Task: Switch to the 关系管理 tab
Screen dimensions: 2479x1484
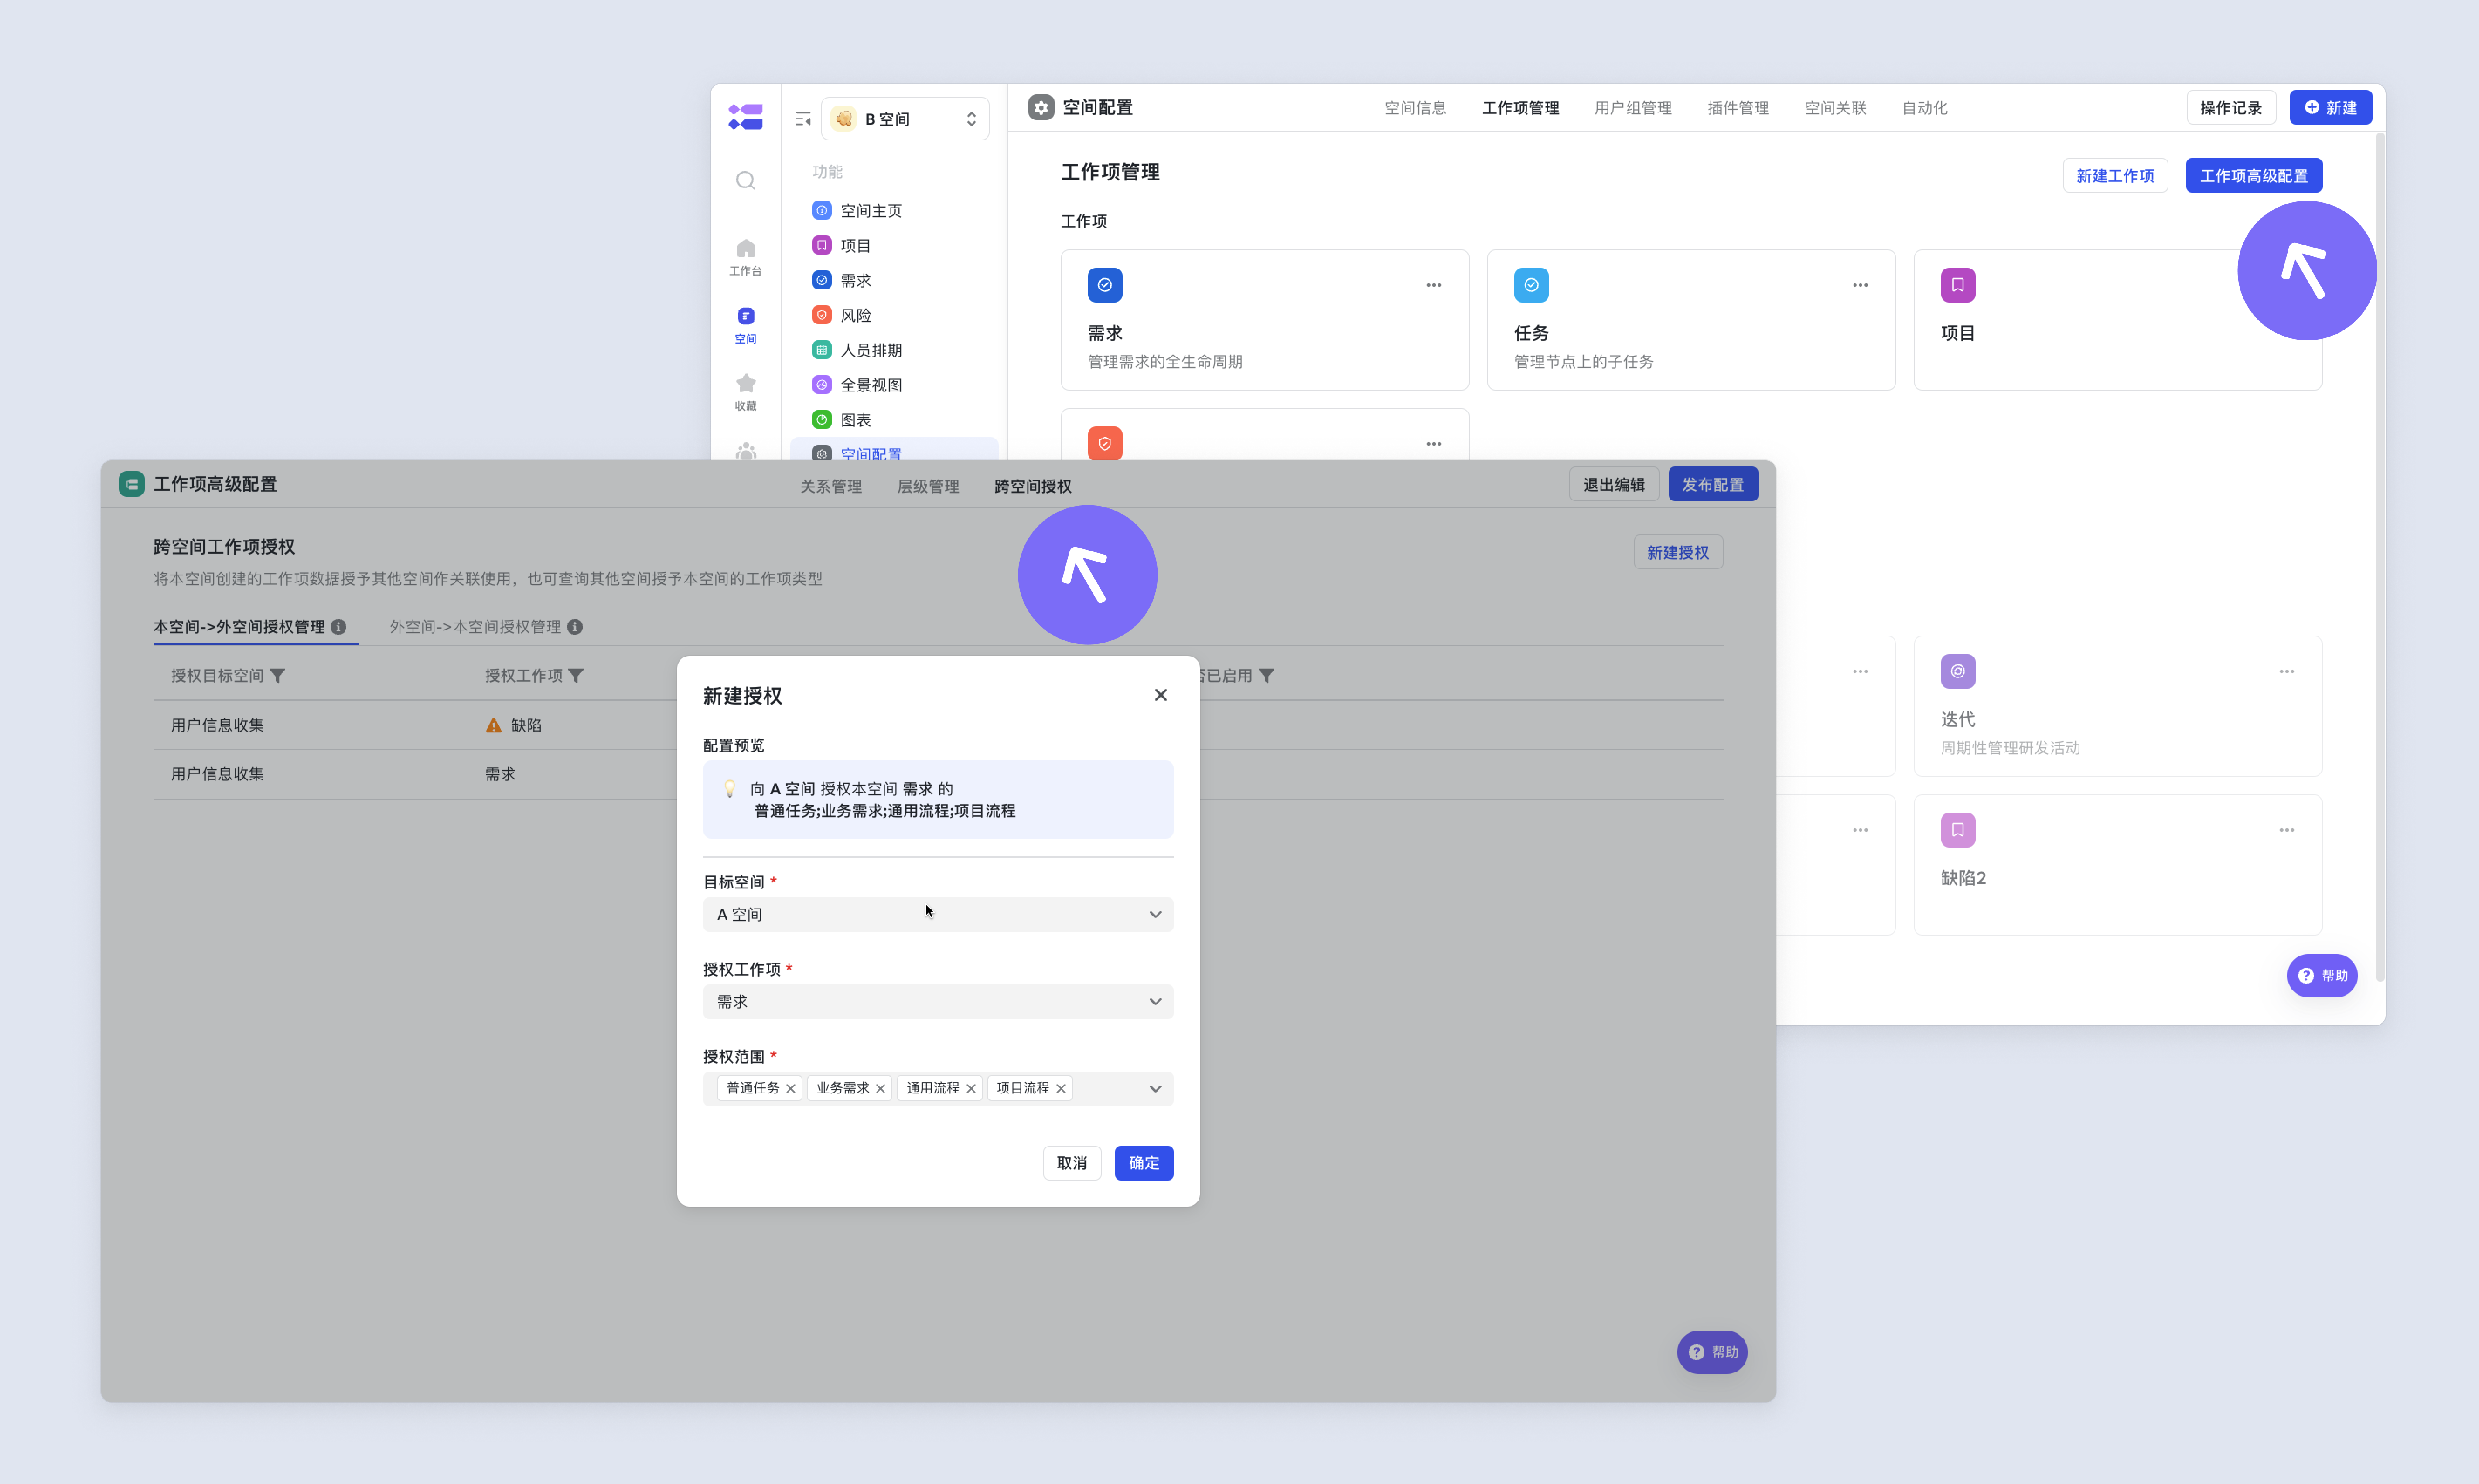Action: (830, 486)
